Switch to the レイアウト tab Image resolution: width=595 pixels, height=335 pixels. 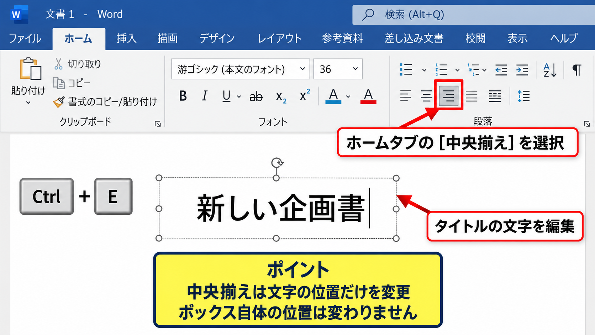coord(280,38)
